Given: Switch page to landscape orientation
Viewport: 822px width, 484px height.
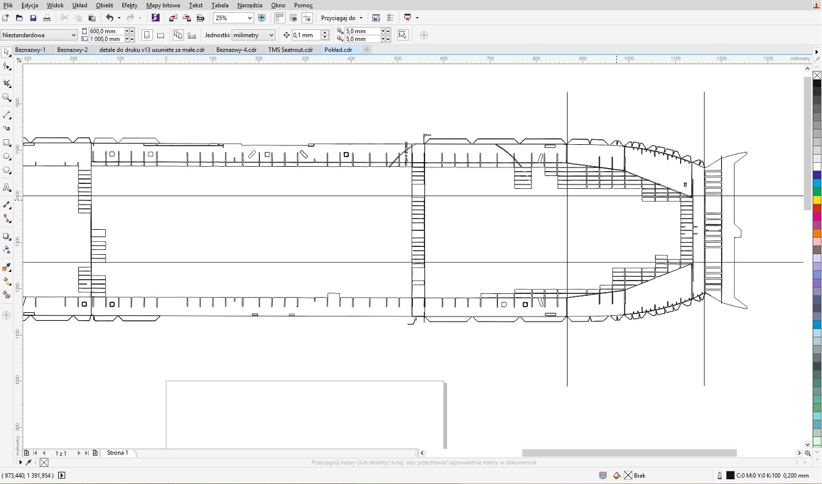Looking at the screenshot, I should click(x=161, y=35).
